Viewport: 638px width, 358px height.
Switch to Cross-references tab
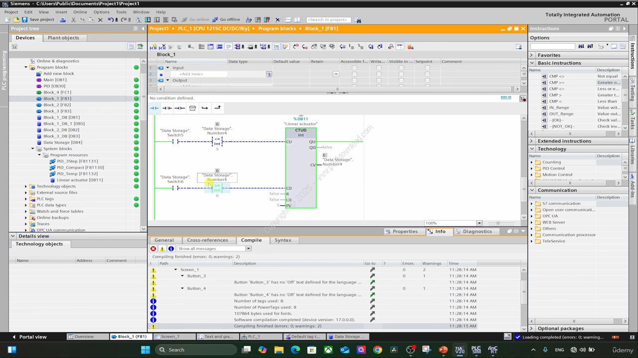[207, 240]
